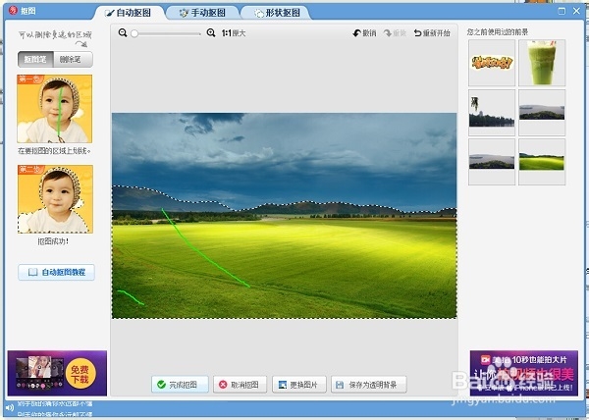Click the zoom slider handle

(x=134, y=33)
